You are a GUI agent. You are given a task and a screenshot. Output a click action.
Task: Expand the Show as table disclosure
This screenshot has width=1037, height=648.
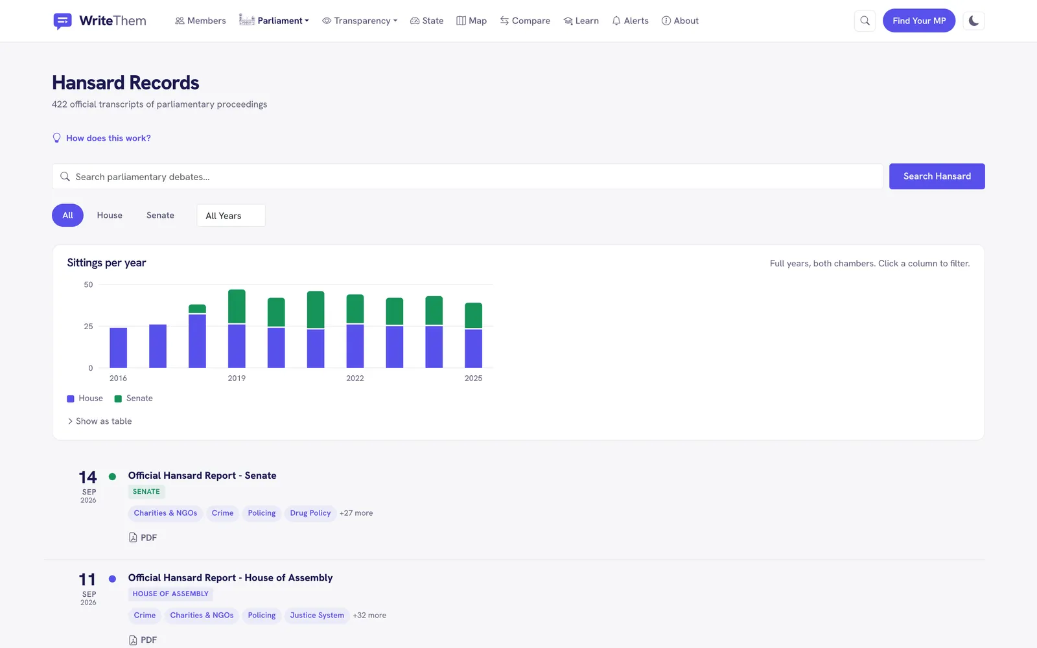[100, 421]
